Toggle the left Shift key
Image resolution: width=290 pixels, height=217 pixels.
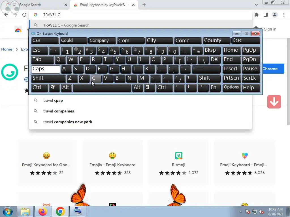click(x=48, y=79)
